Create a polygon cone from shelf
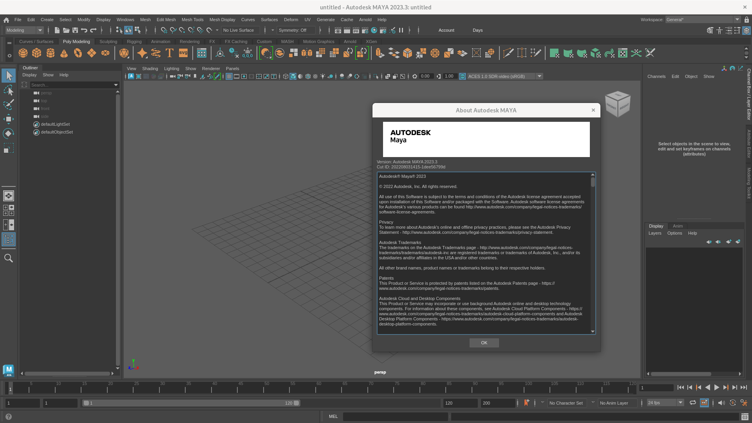 pos(64,53)
